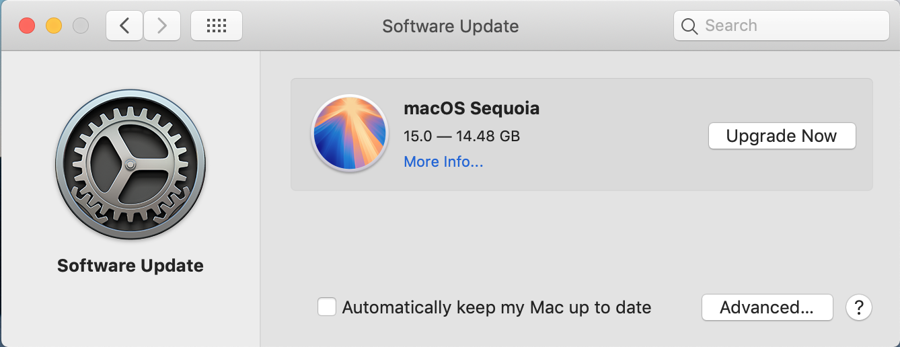Click the 15.0 — 14.48 GB version text
The height and width of the screenshot is (347, 900).
[x=461, y=136]
